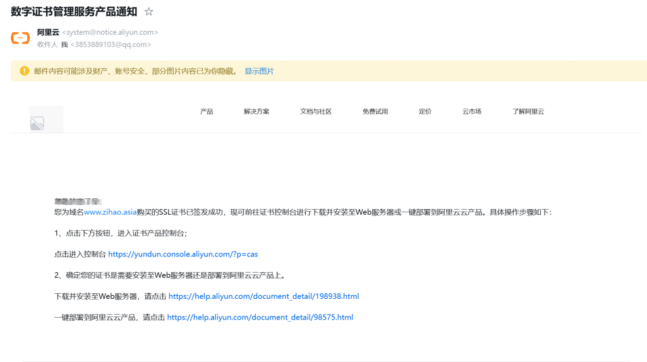Select 了解阿里云 in the navigation

pos(528,112)
